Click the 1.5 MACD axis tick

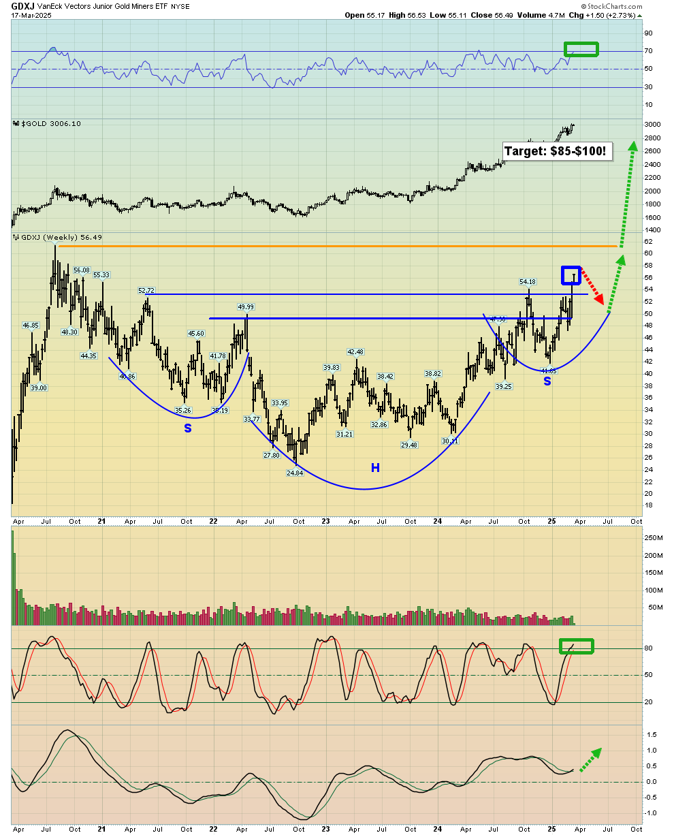click(652, 735)
